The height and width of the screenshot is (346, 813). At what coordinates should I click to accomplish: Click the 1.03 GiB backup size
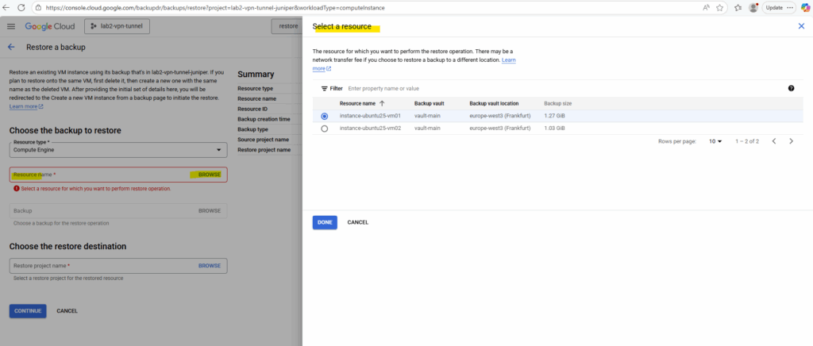point(554,128)
